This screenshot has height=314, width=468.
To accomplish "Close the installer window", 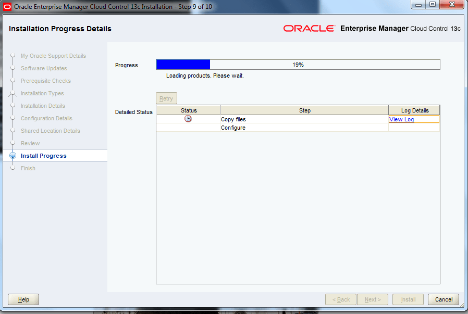I will (452, 5).
